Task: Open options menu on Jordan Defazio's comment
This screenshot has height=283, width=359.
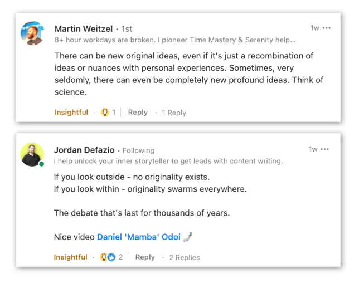Action: 324,149
